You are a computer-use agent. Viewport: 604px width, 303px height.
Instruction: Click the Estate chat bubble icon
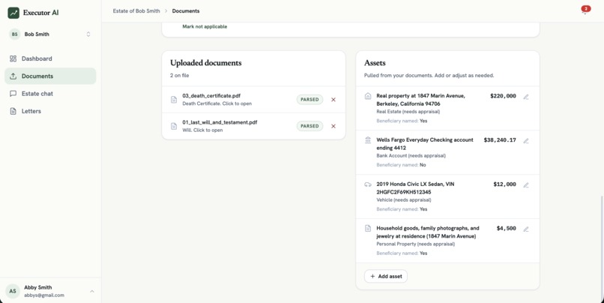coord(13,94)
